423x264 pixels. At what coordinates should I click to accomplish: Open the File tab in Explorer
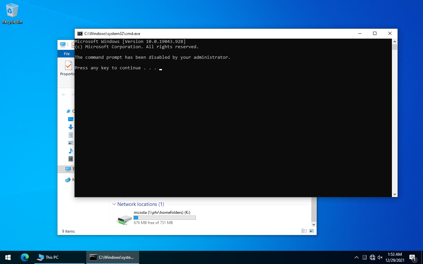tap(67, 54)
